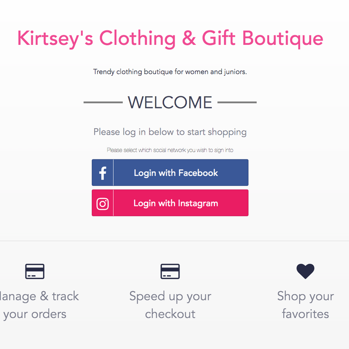Click the gray line left of WELCOME
The width and height of the screenshot is (349, 349).
(103, 103)
